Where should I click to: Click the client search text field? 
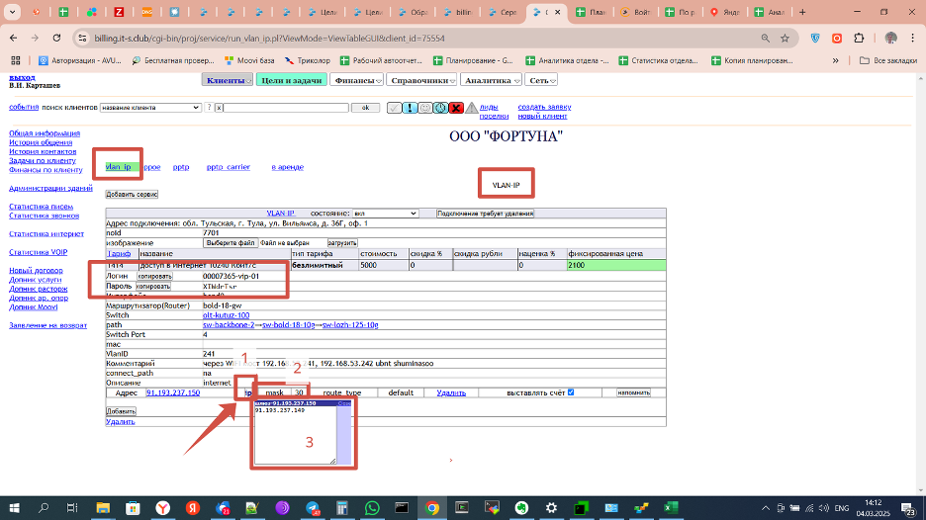click(286, 108)
